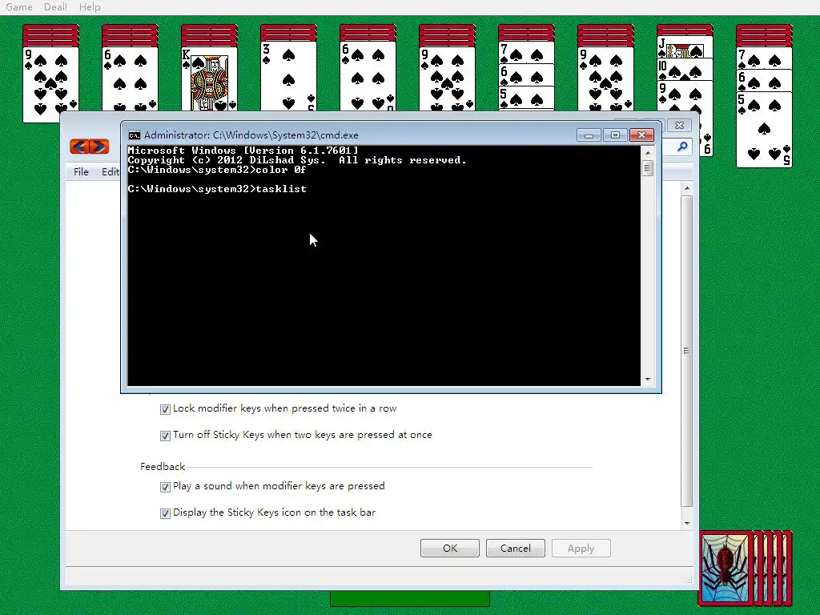Click the cmd scrollbar thumb

[648, 168]
